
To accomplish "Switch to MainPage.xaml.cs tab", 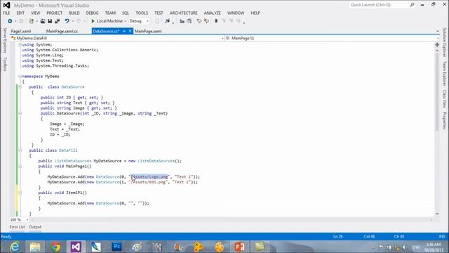I will pos(62,31).
